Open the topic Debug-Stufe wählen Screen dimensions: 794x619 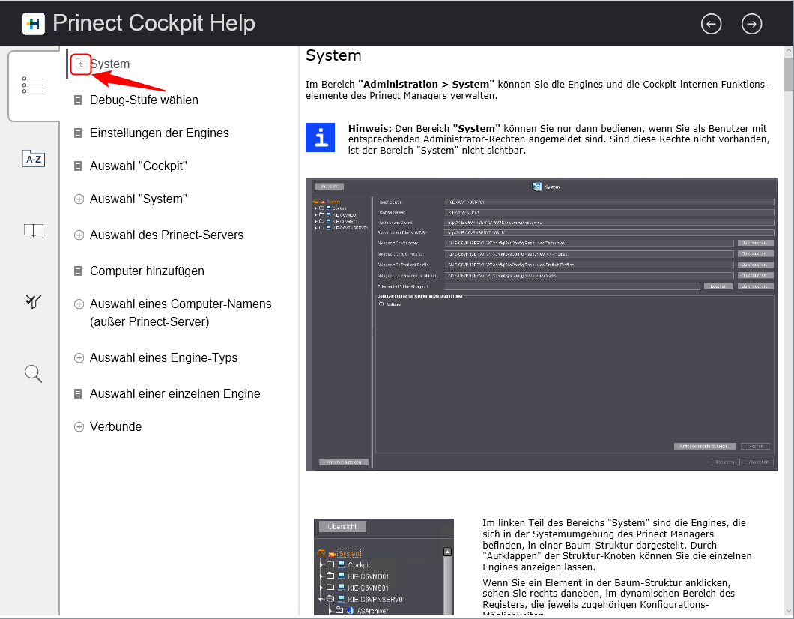point(144,100)
